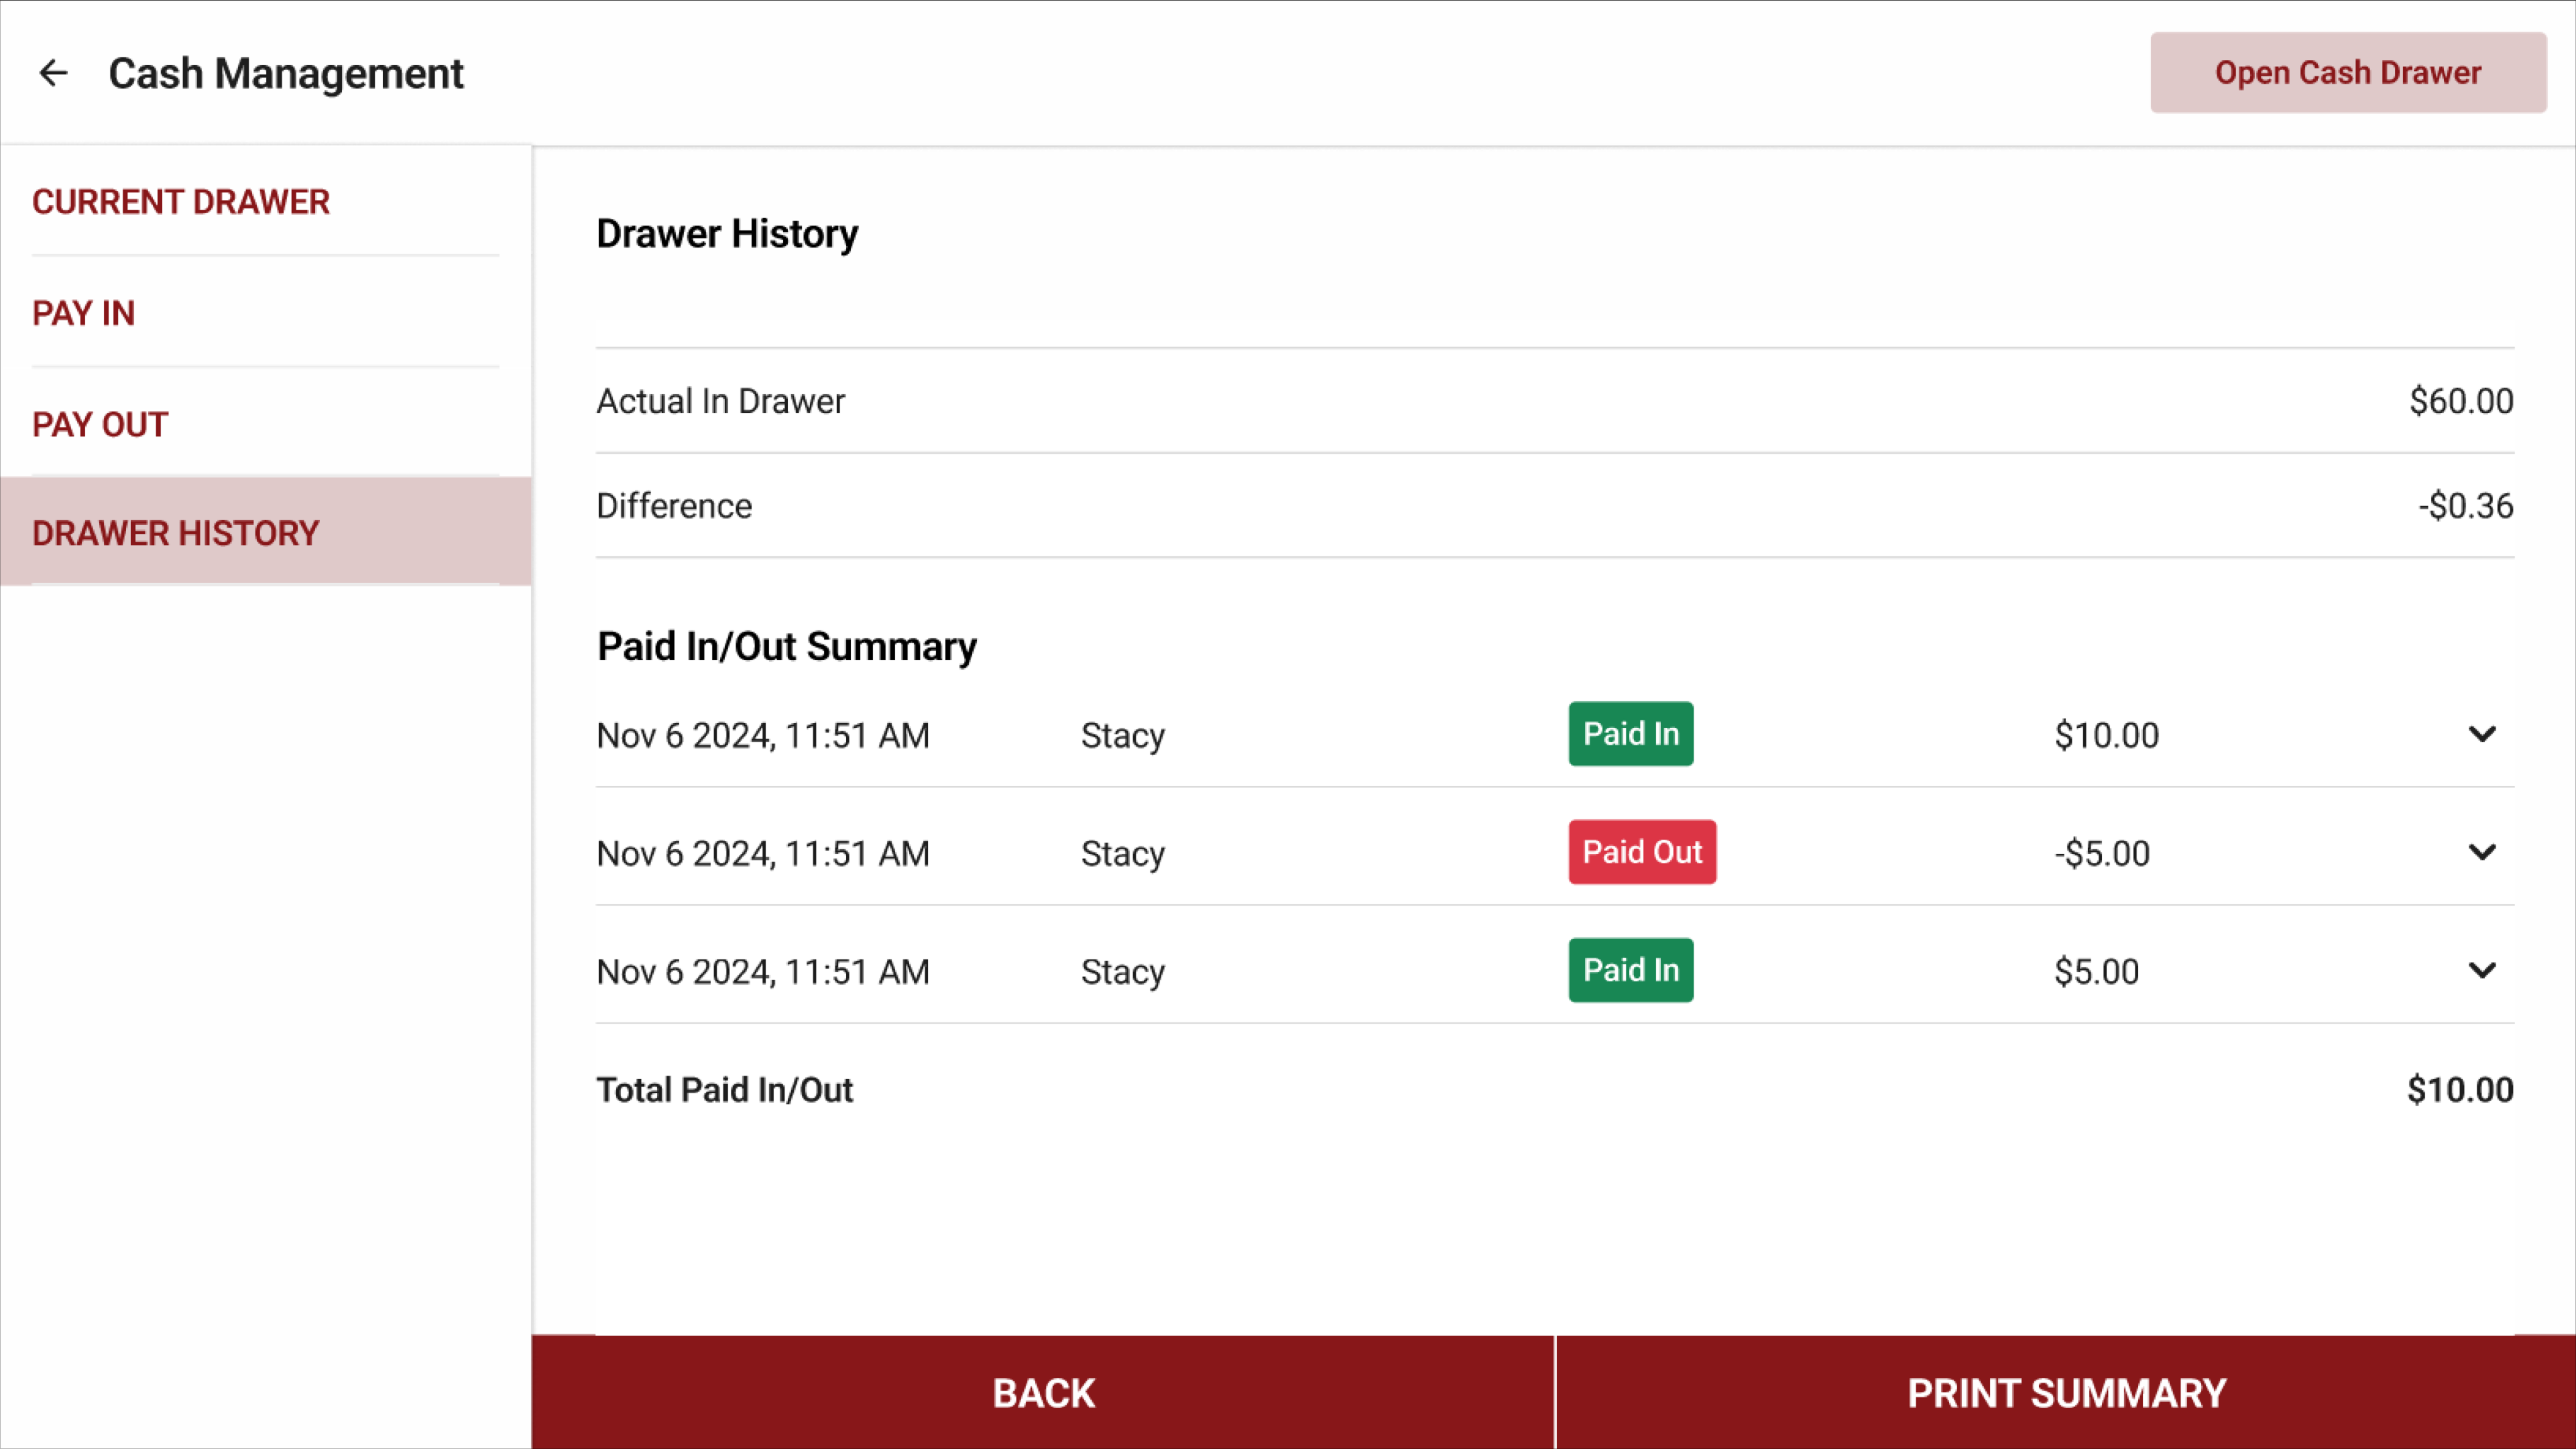The height and width of the screenshot is (1449, 2576).
Task: Select DRAWER HISTORY in sidebar
Action: pyautogui.click(x=266, y=533)
